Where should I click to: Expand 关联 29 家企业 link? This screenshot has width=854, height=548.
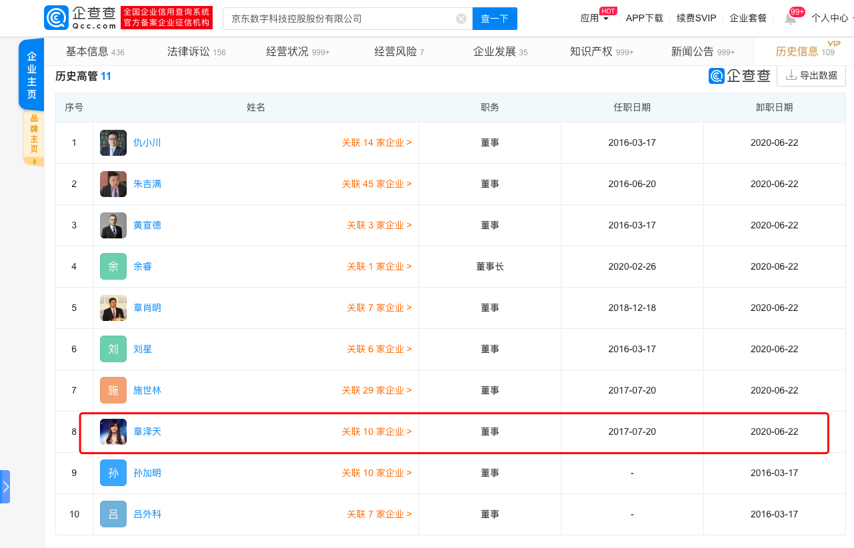pos(377,390)
